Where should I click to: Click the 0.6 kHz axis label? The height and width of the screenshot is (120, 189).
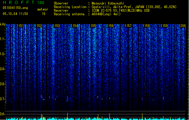pos(3,114)
